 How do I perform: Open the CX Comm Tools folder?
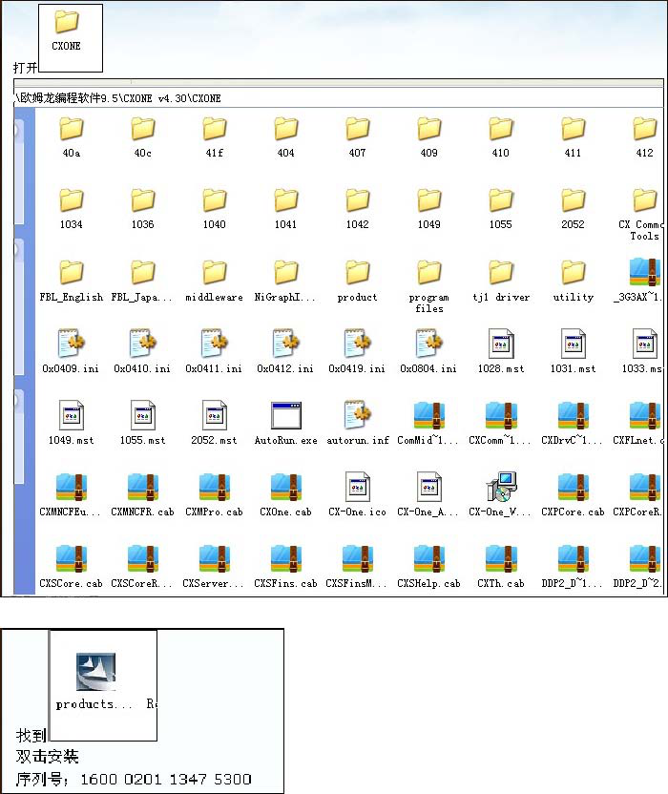pos(640,215)
